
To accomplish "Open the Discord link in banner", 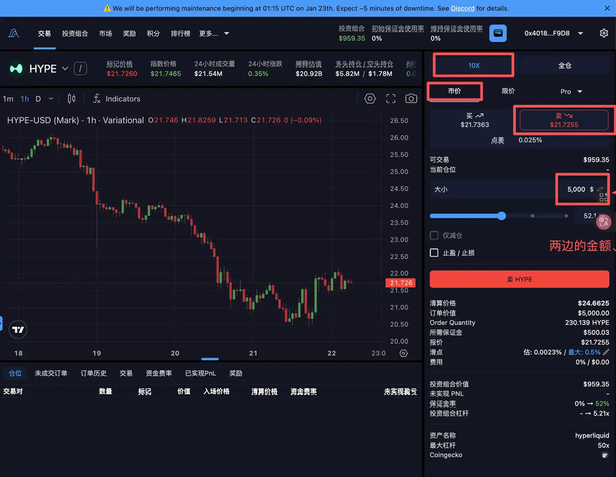I will 462,8.
